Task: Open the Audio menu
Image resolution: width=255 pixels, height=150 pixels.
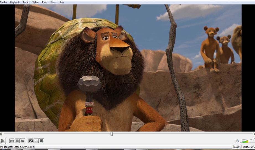Action: point(26,2)
